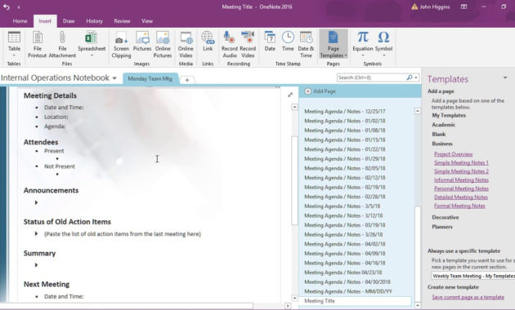Click the Page Templates button
The height and width of the screenshot is (310, 515).
point(334,44)
